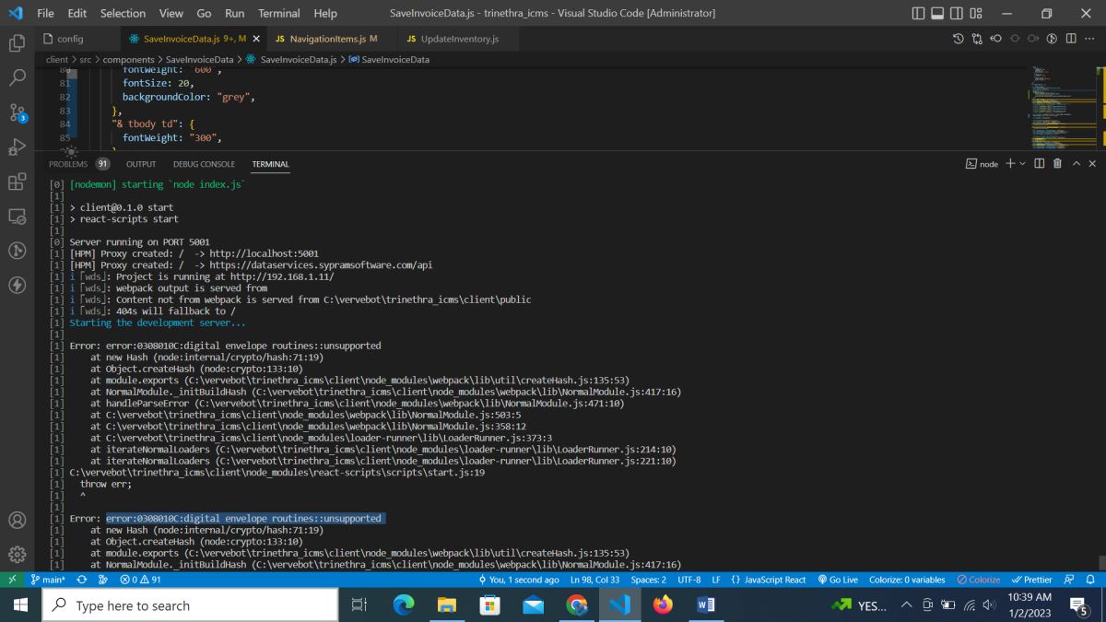This screenshot has width=1106, height=622.
Task: Open the Windows Start menu
Action: (x=20, y=605)
